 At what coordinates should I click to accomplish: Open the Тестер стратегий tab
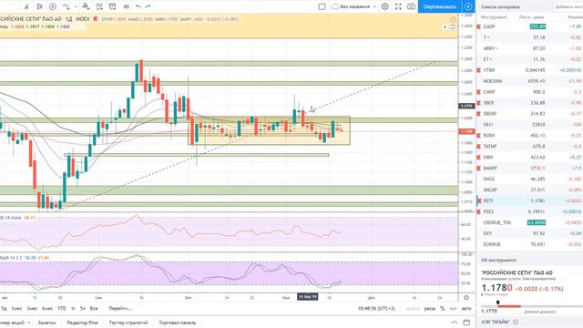click(x=128, y=323)
